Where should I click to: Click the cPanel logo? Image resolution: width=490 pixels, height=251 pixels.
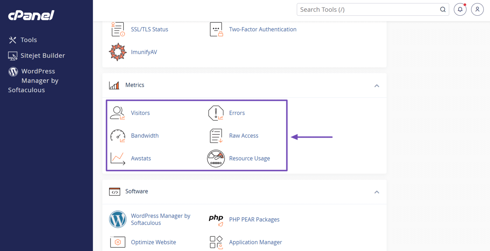coord(31,15)
